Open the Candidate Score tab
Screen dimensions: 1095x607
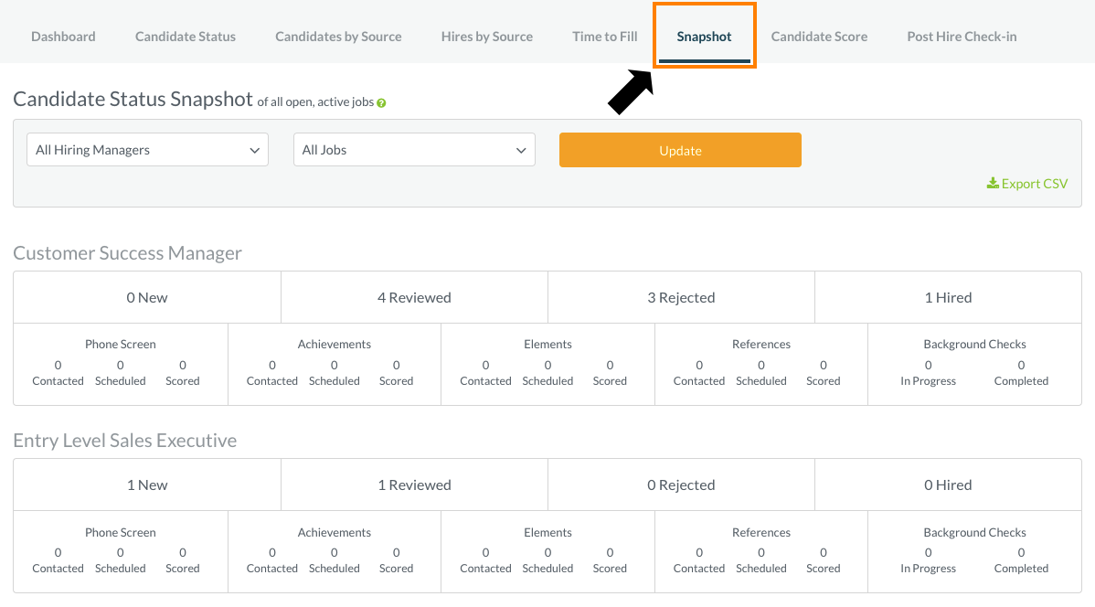pos(819,37)
